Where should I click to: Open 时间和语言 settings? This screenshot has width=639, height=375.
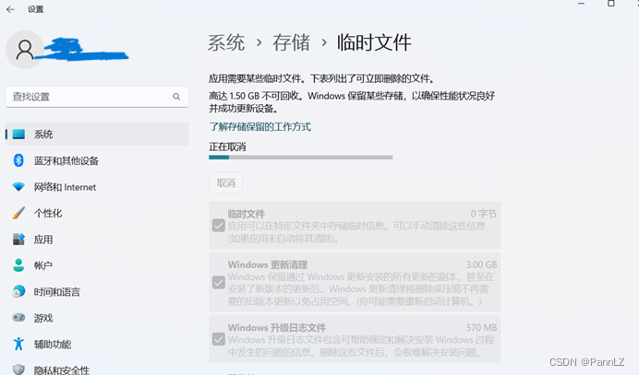tap(97, 292)
